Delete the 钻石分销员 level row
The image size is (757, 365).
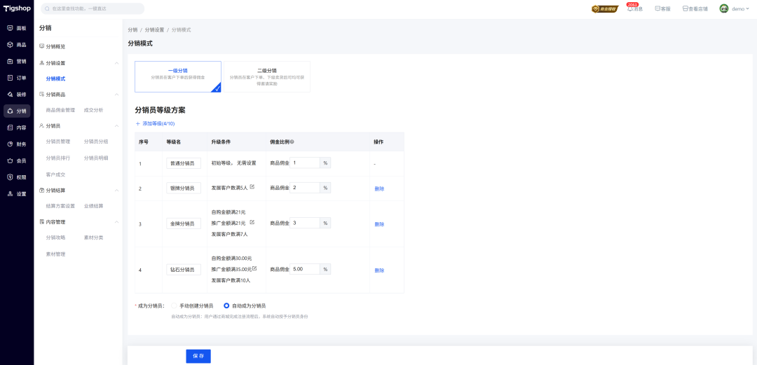pos(379,270)
